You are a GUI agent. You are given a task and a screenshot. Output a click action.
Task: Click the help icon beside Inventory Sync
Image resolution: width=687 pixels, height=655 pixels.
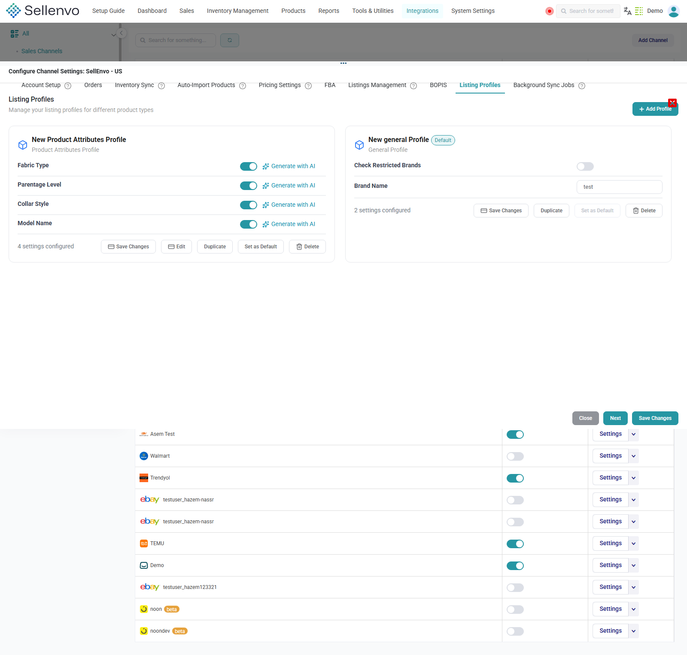161,86
